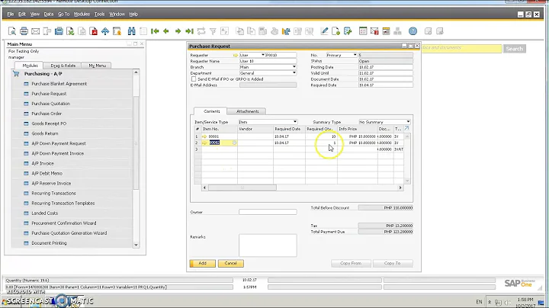Click the system clock in taskbar
The width and height of the screenshot is (549, 308).
pyautogui.click(x=525, y=303)
